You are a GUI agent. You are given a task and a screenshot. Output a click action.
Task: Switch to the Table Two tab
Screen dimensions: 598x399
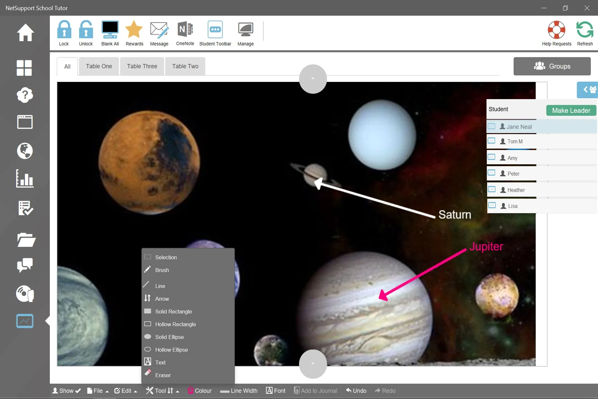(185, 66)
